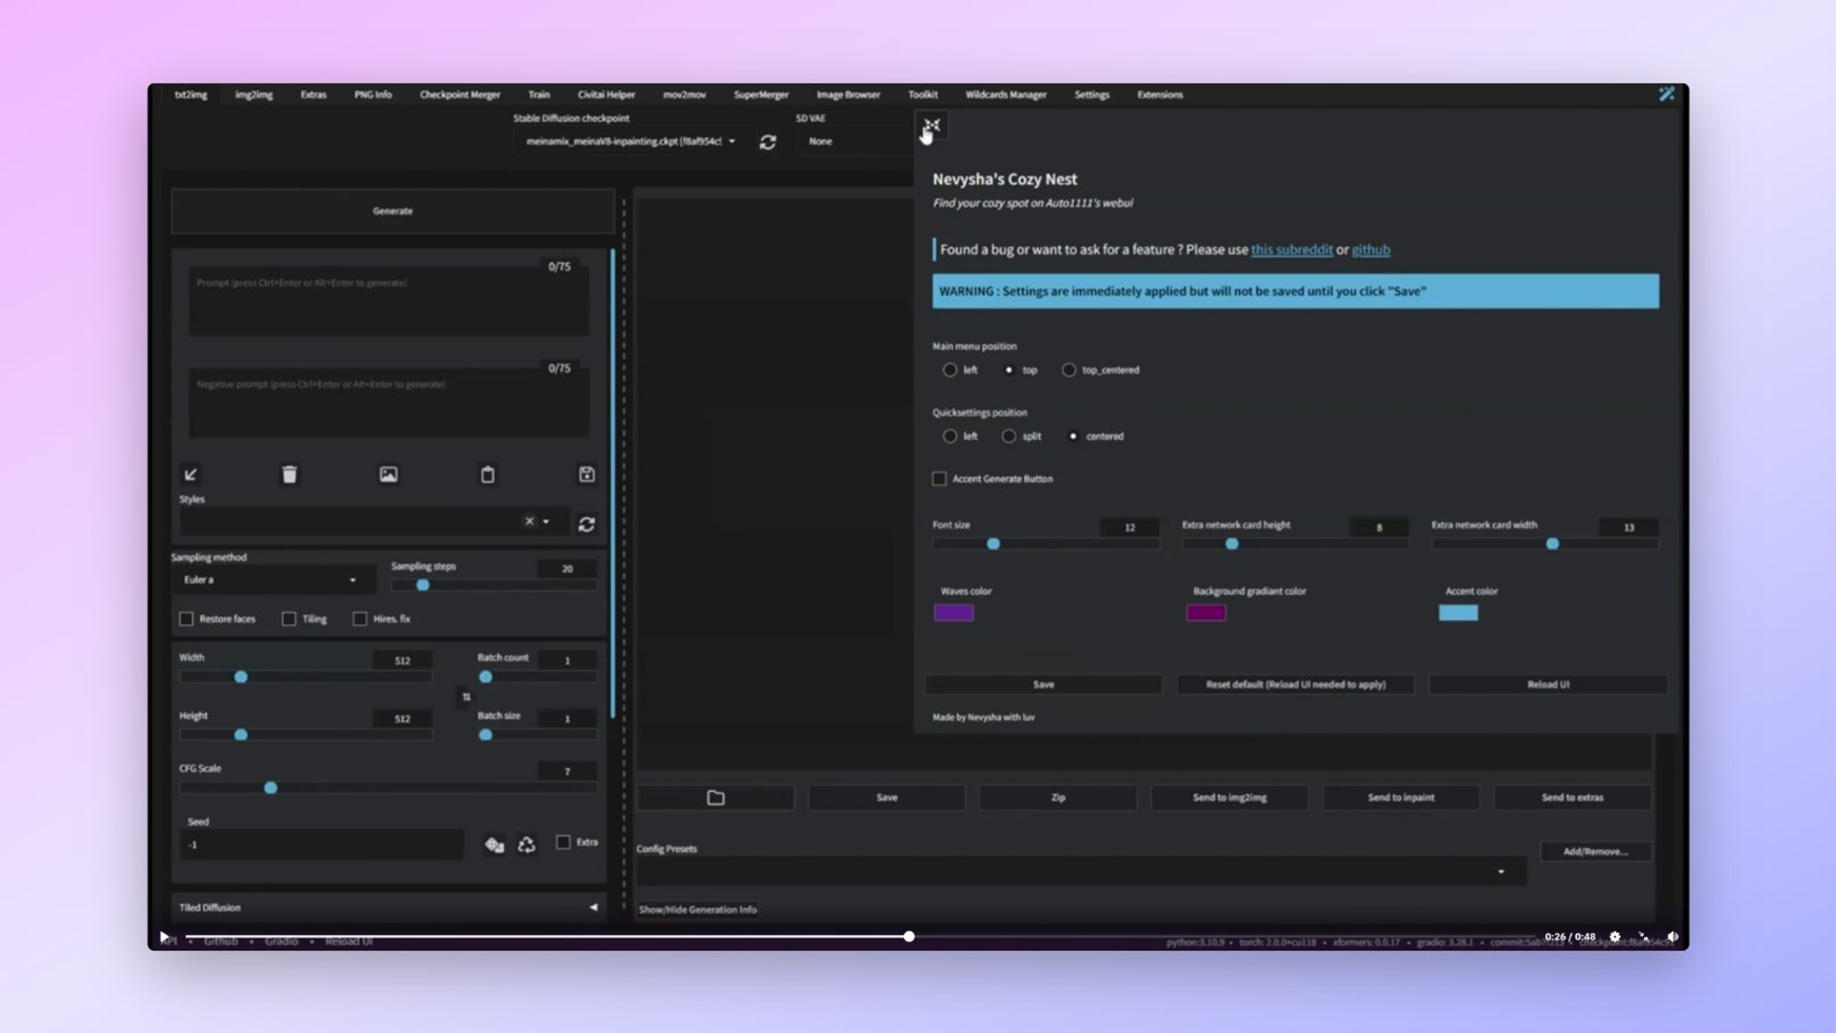Play the video

pos(164,937)
